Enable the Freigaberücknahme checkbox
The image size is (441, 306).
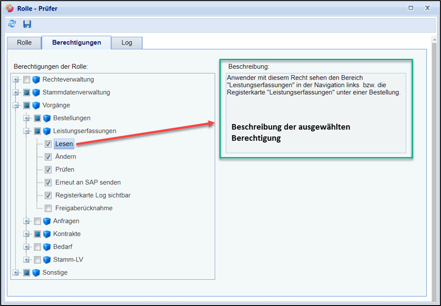48,208
